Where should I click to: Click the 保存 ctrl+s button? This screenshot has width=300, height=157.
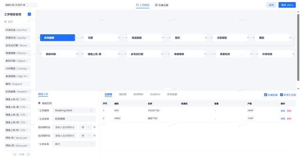[287, 5]
